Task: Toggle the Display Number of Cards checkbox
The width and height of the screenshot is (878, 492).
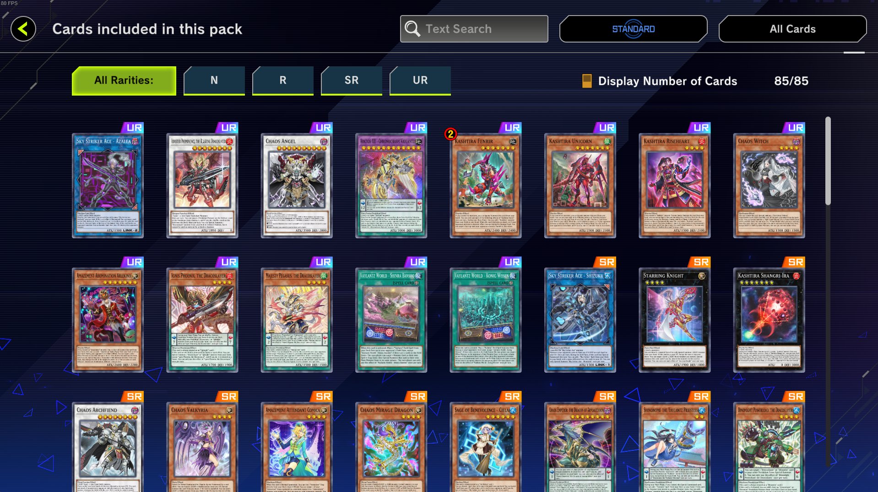Action: pos(586,81)
